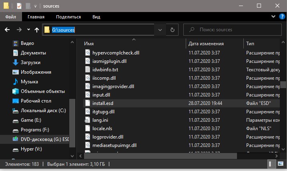Click the Properties quick access icon in title bar
Viewport: 287px width, 171px height.
click(19, 6)
